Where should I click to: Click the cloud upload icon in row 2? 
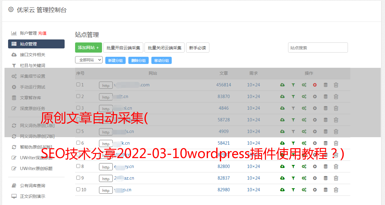tap(282, 97)
